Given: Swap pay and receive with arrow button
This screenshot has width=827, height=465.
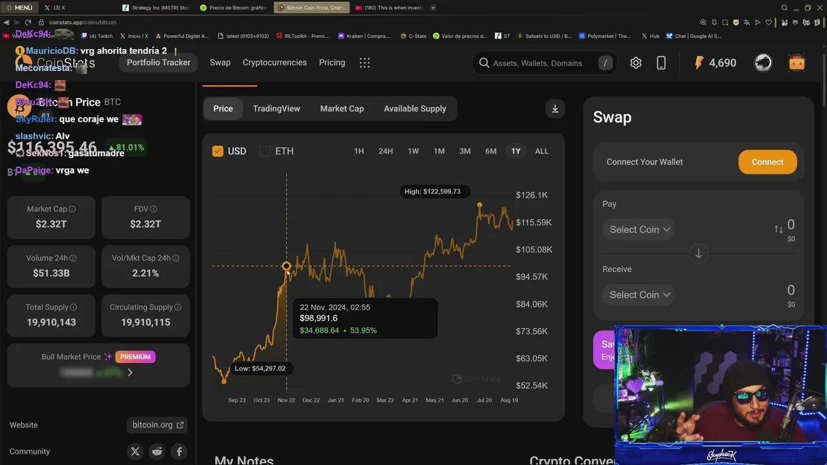Looking at the screenshot, I should [x=698, y=254].
